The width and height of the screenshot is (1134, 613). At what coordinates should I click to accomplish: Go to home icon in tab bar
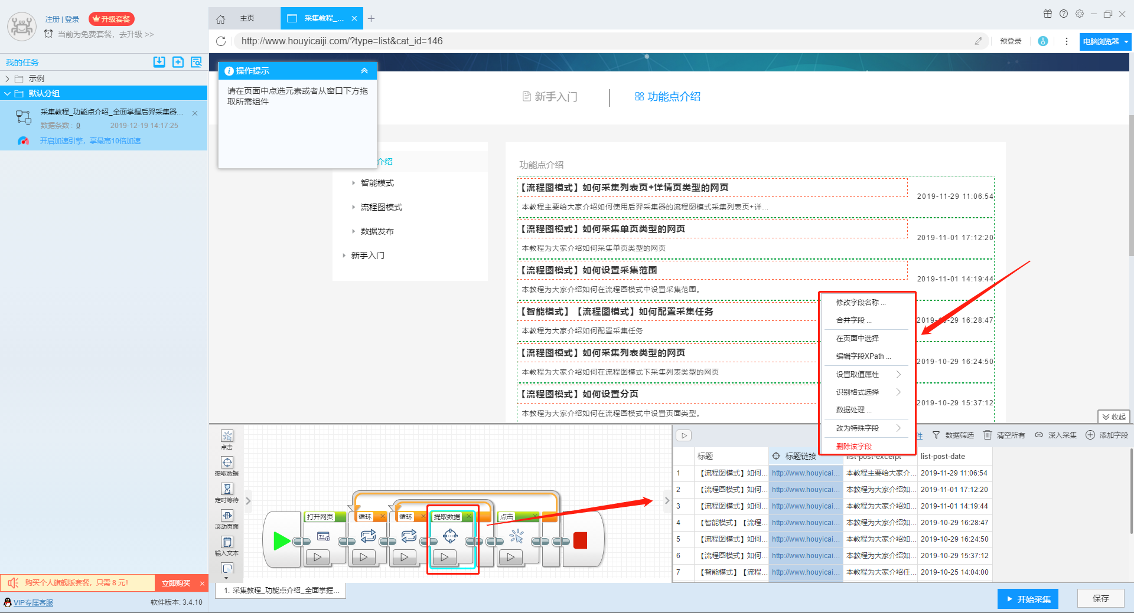[x=221, y=19]
